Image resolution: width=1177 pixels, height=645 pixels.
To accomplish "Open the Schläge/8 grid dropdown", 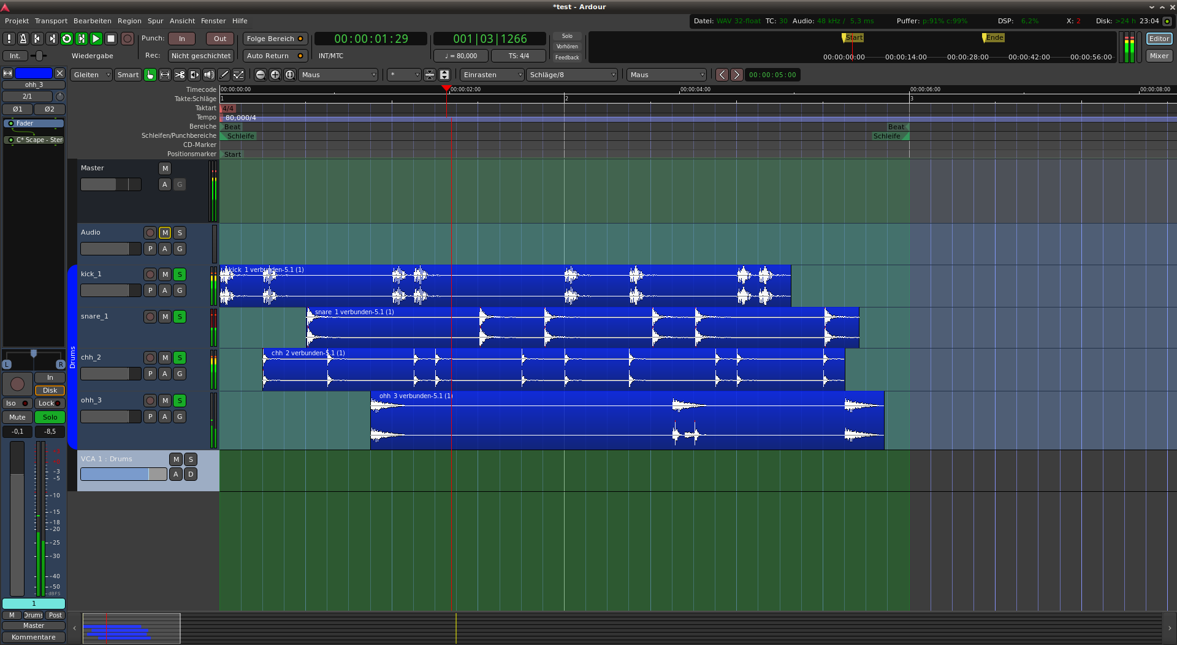I will [572, 75].
